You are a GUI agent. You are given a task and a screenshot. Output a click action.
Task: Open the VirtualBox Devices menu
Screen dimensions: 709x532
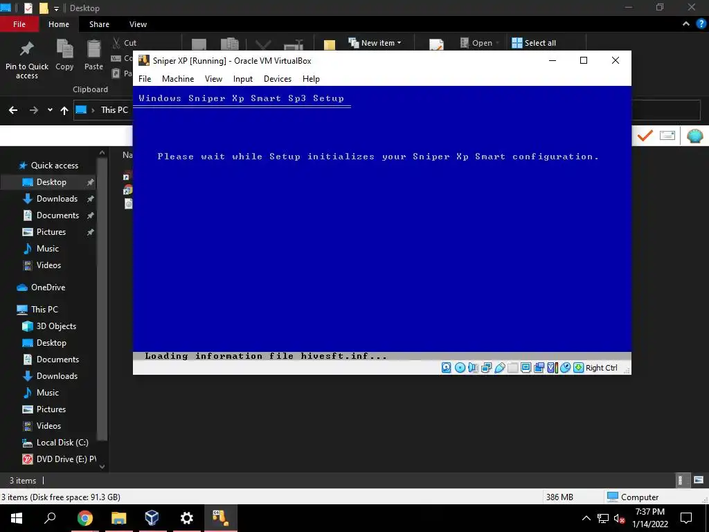click(x=278, y=79)
